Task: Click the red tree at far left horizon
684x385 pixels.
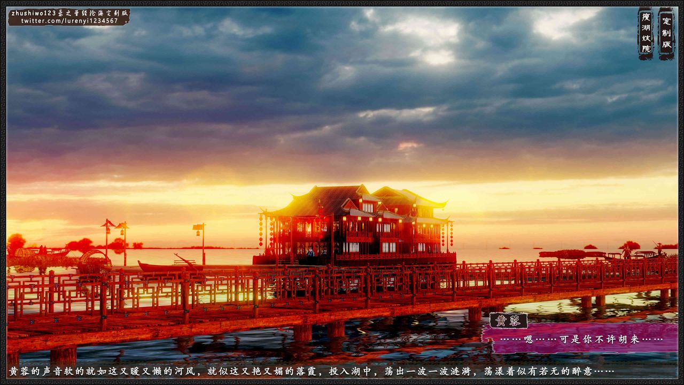Action: [16, 243]
